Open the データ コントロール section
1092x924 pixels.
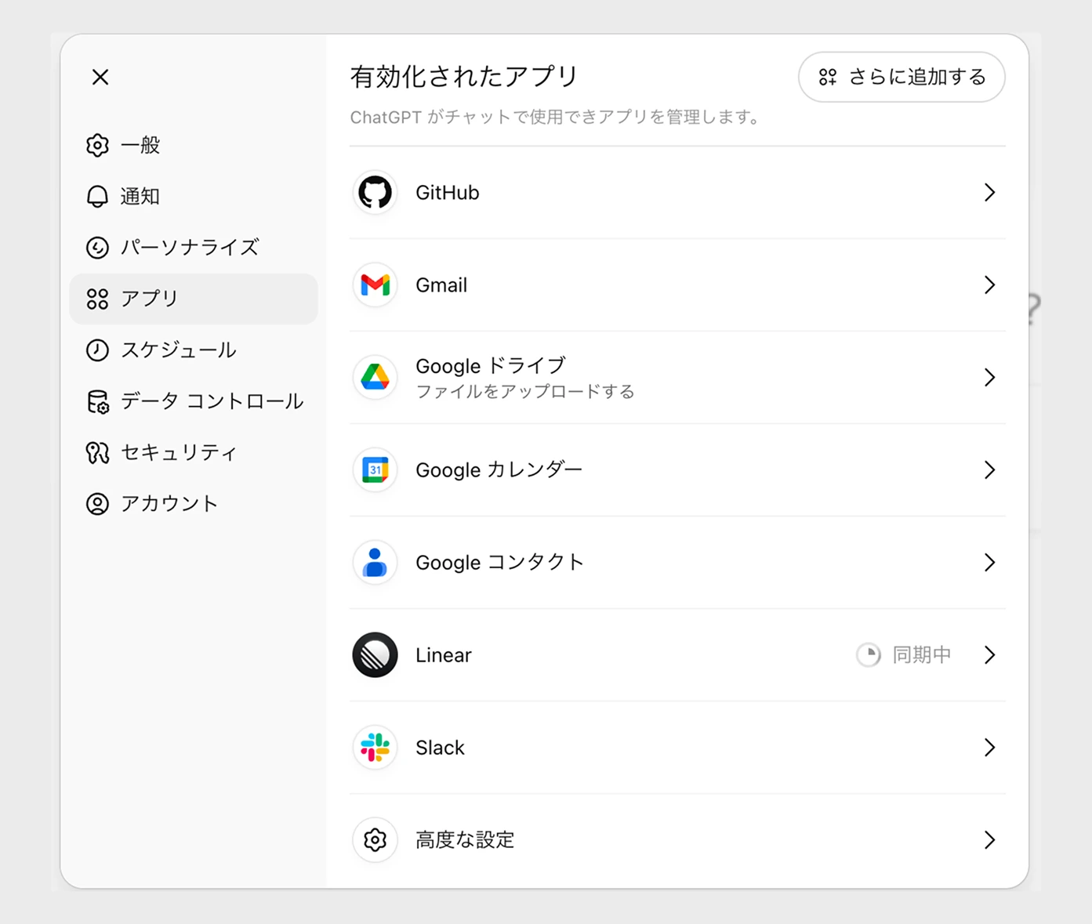coord(194,401)
